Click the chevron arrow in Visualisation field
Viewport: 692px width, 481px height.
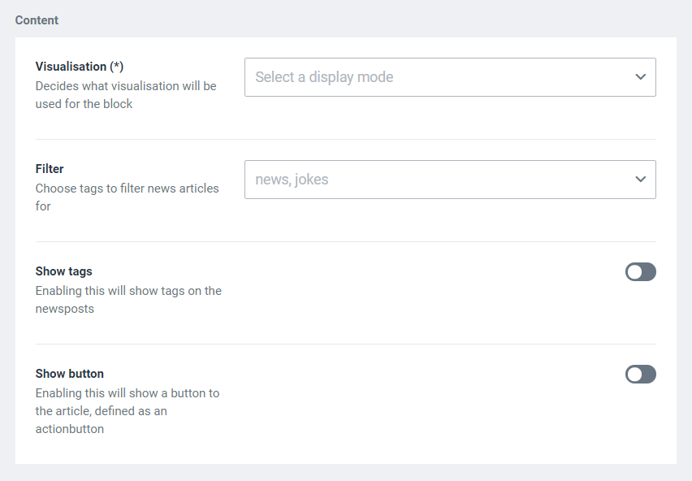tap(640, 77)
